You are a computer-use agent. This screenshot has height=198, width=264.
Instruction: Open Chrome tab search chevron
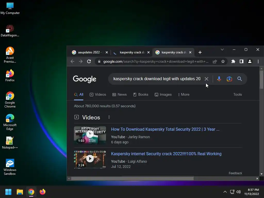[x=222, y=49]
